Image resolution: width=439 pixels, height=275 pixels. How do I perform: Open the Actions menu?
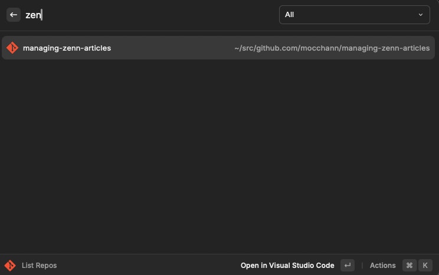point(382,265)
